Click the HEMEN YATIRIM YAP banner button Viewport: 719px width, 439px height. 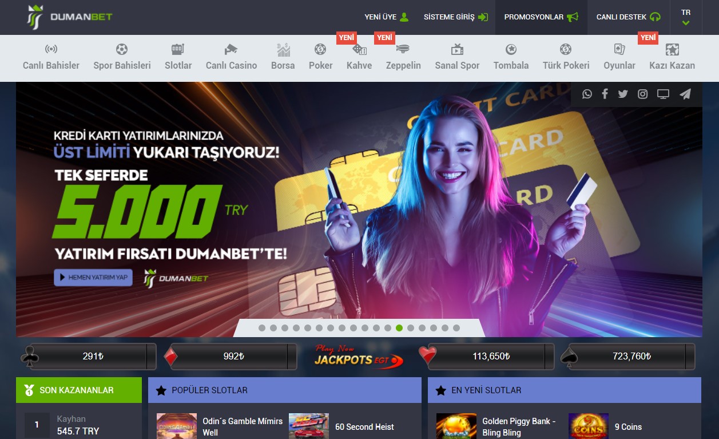coord(93,277)
